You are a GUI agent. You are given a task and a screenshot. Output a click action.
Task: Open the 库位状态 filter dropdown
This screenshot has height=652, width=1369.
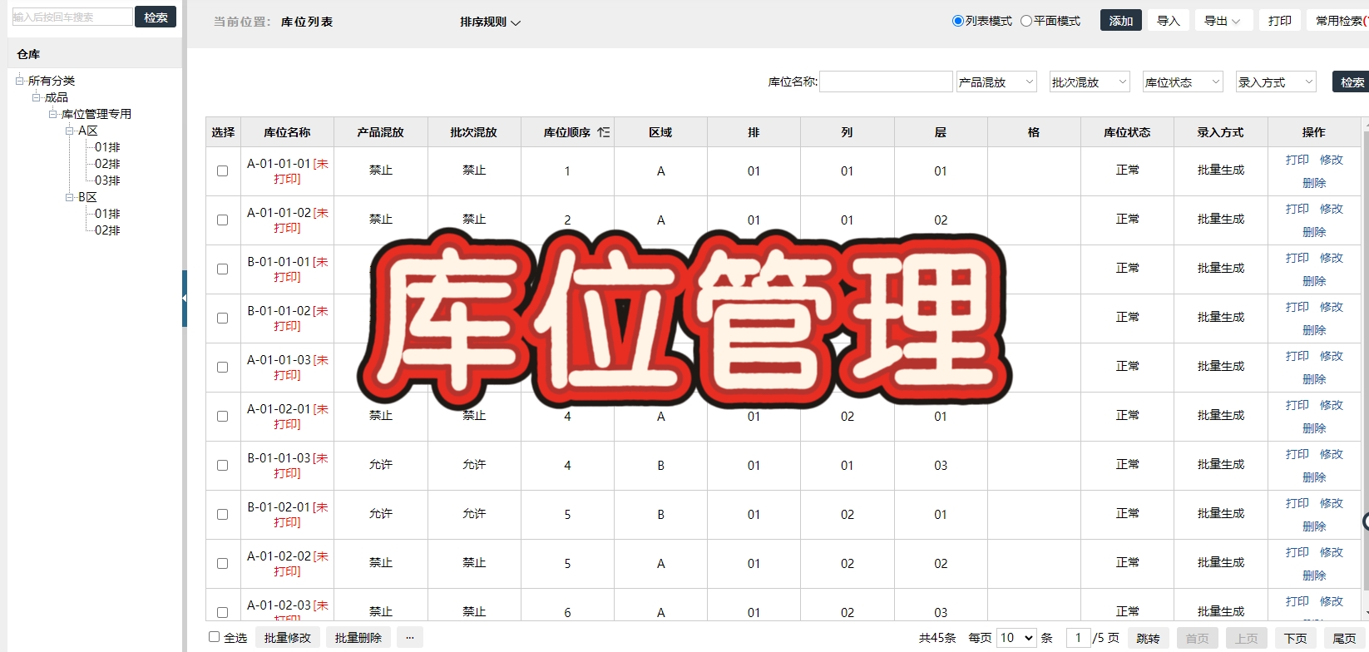1183,81
